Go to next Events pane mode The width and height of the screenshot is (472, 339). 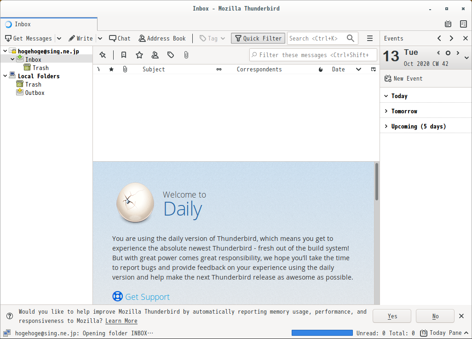(451, 38)
